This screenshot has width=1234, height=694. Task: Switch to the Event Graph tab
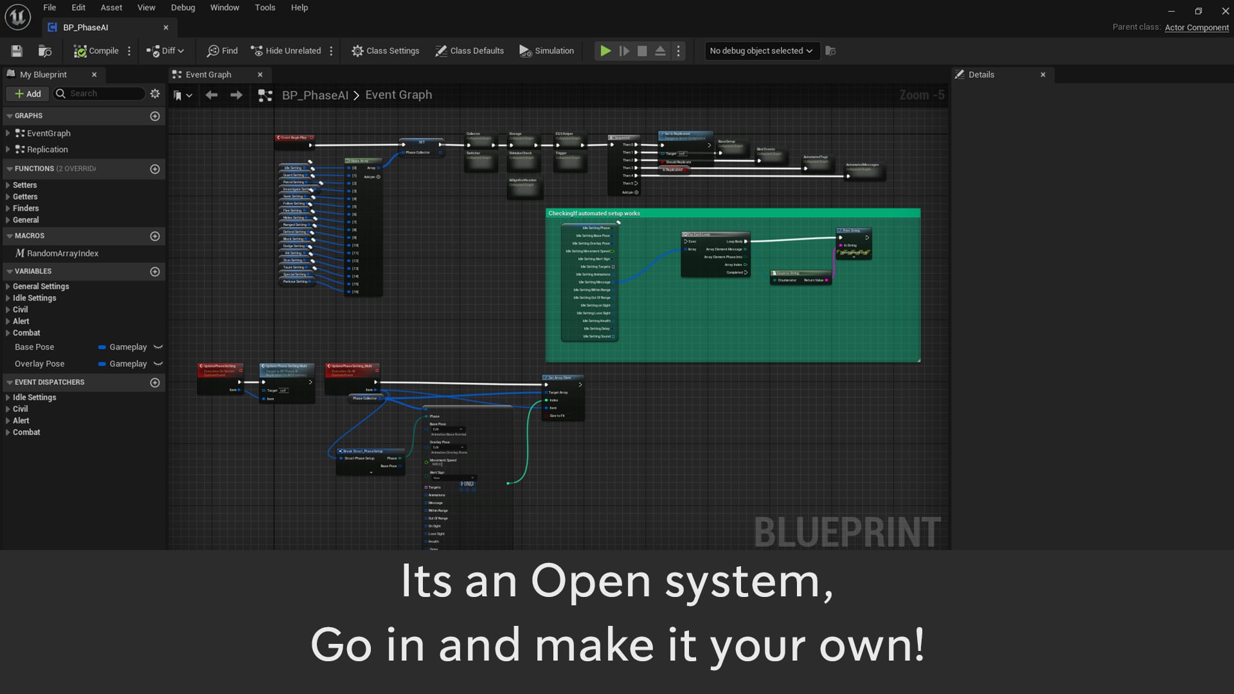pos(208,75)
